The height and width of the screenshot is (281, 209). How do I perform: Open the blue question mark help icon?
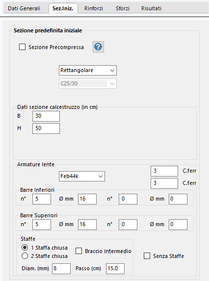pos(98,47)
